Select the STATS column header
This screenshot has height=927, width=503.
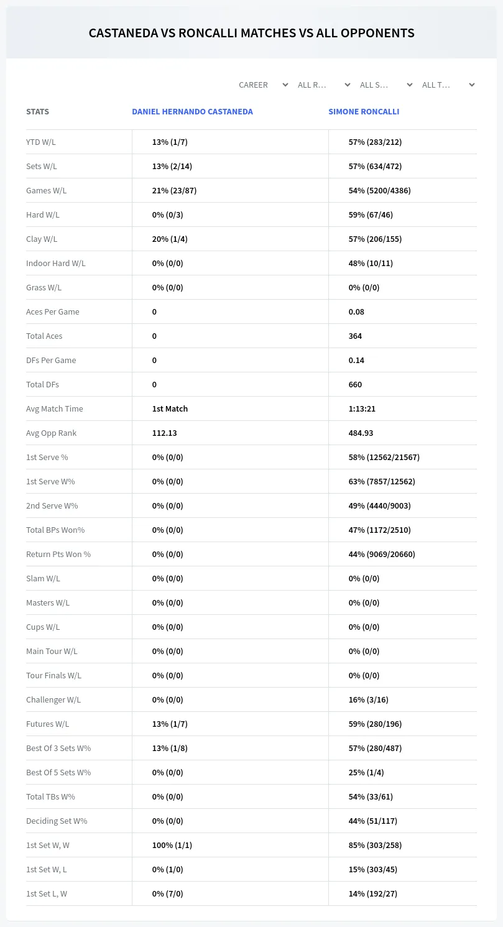click(x=37, y=112)
